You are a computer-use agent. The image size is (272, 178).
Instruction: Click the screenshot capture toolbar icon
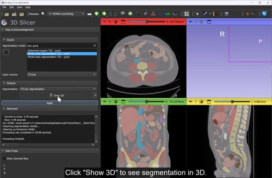point(226,14)
